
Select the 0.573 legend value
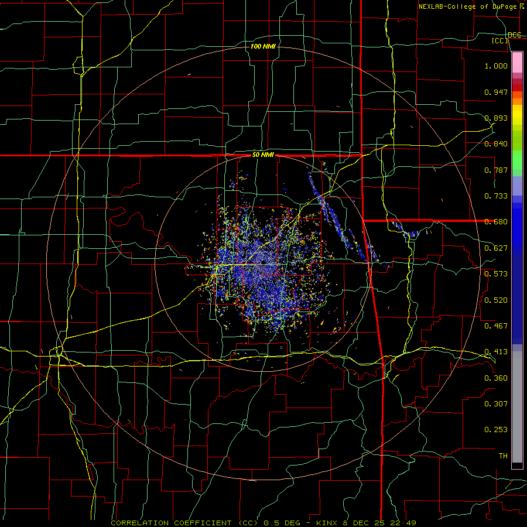click(x=496, y=274)
